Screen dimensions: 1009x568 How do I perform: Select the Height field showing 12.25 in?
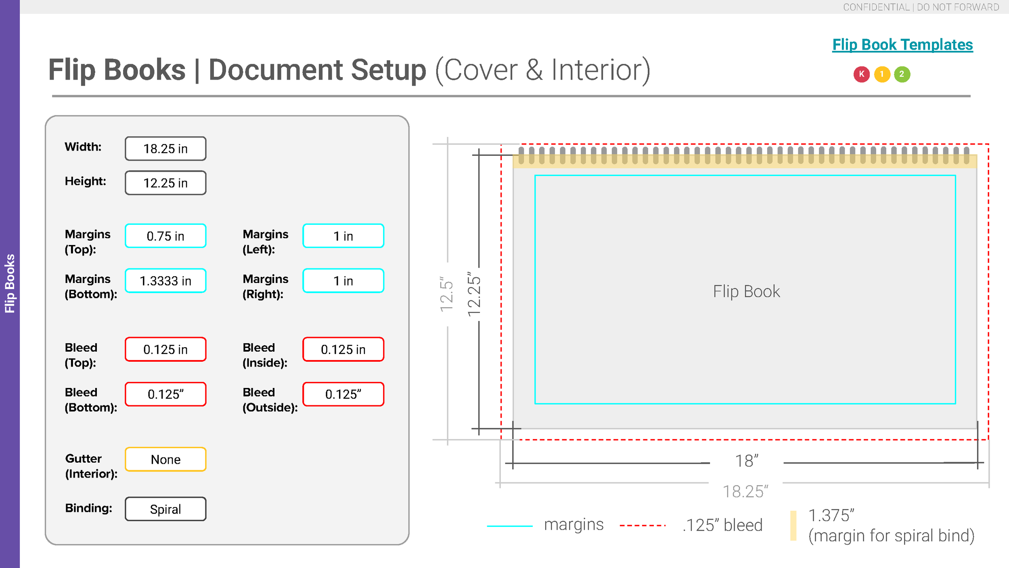[x=165, y=183]
